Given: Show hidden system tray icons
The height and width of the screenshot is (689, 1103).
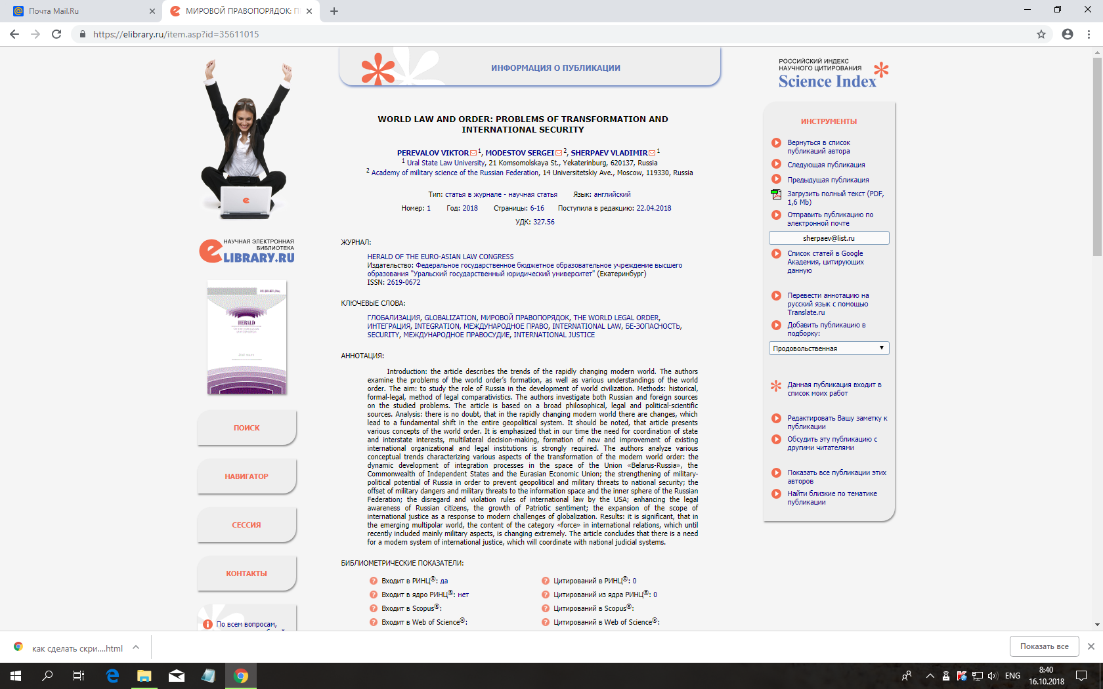Looking at the screenshot, I should 930,676.
